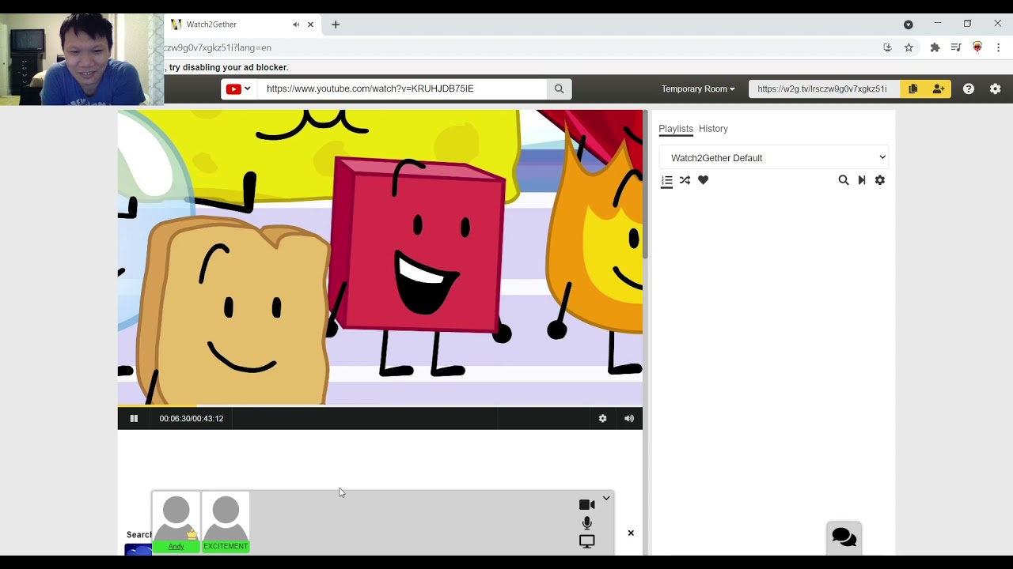Image resolution: width=1013 pixels, height=569 pixels.
Task: Search for the entered video URL
Action: pyautogui.click(x=559, y=89)
